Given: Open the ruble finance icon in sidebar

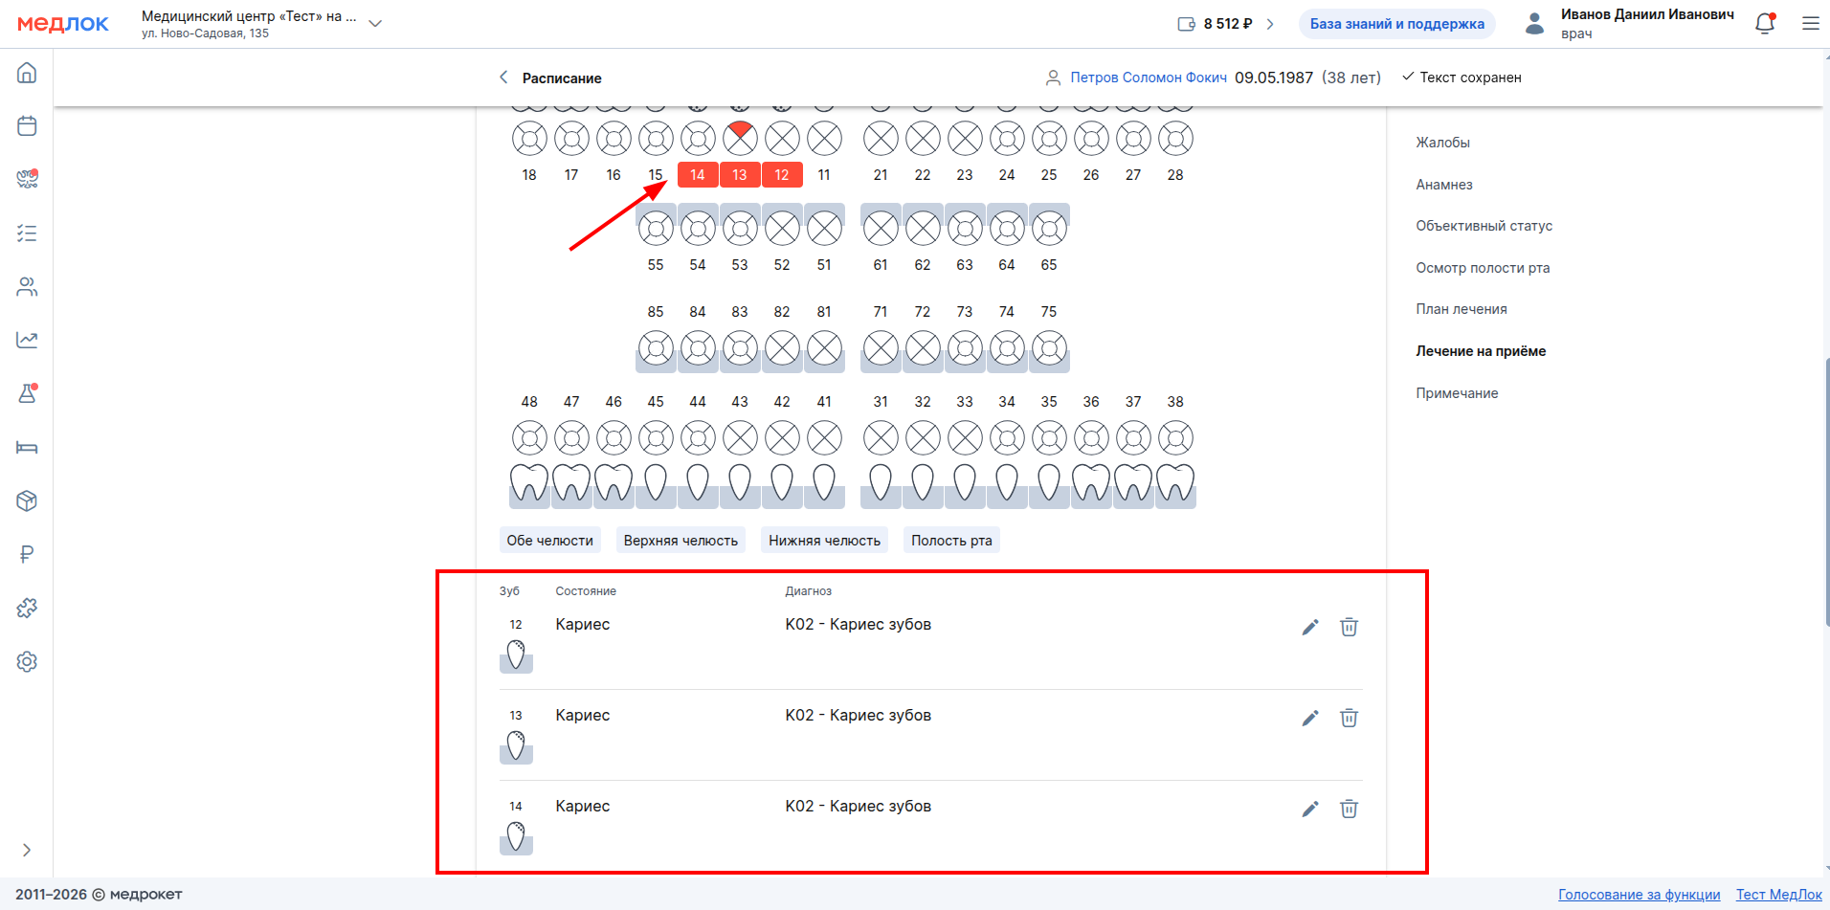Looking at the screenshot, I should 27,554.
